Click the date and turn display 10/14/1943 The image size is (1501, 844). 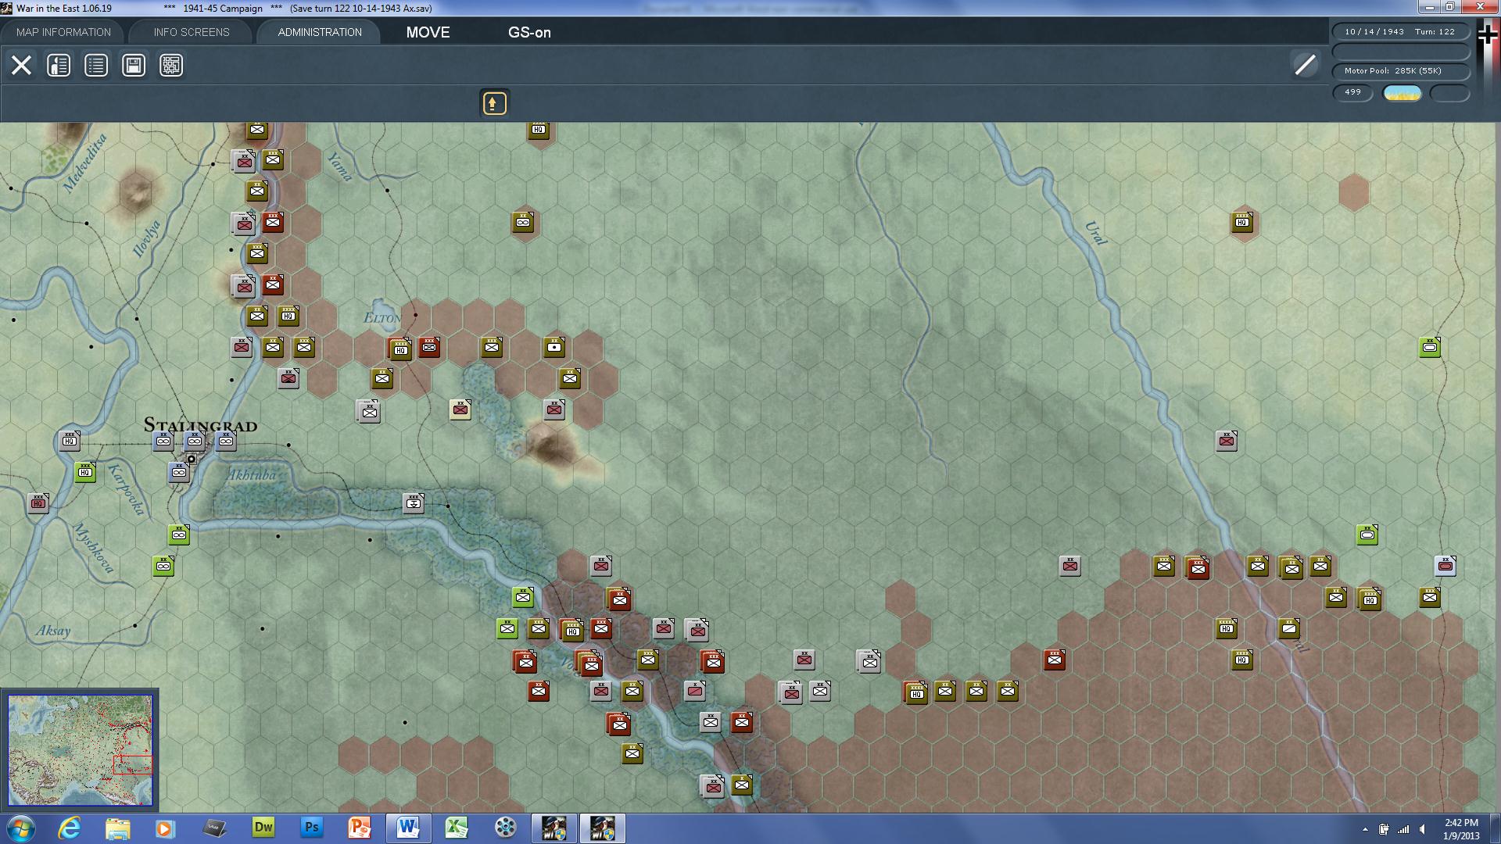tap(1400, 32)
